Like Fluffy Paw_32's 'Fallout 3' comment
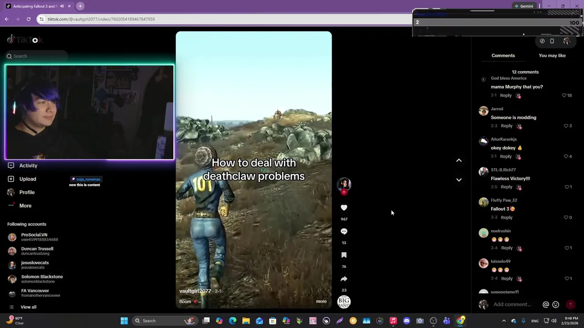The width and height of the screenshot is (584, 328). [566, 217]
